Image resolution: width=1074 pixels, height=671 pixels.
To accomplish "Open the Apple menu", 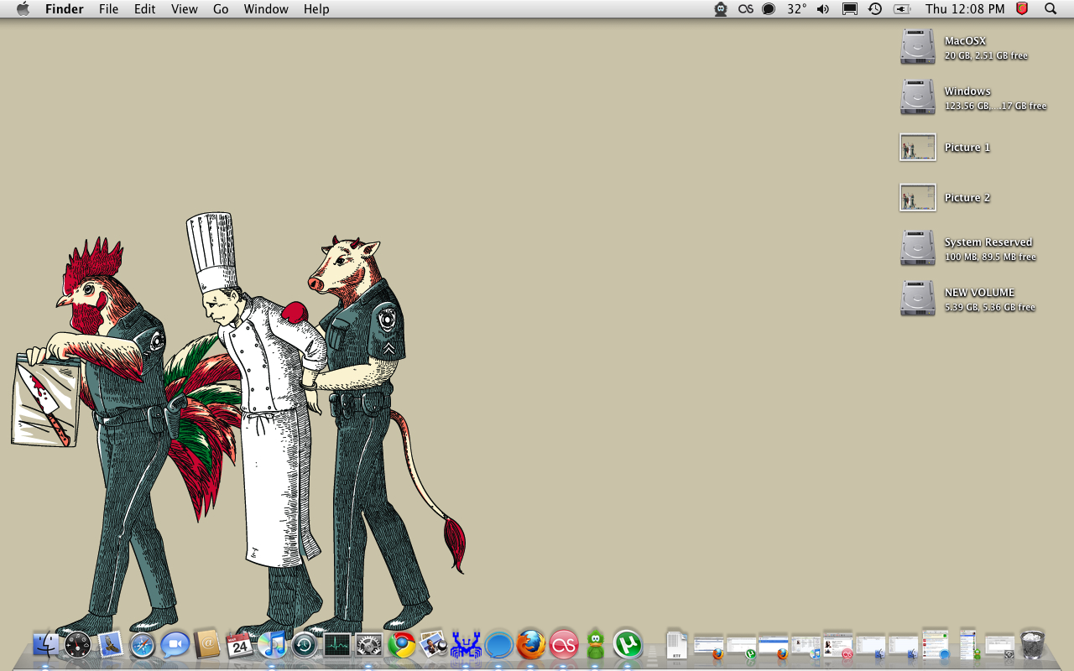I will [x=23, y=8].
